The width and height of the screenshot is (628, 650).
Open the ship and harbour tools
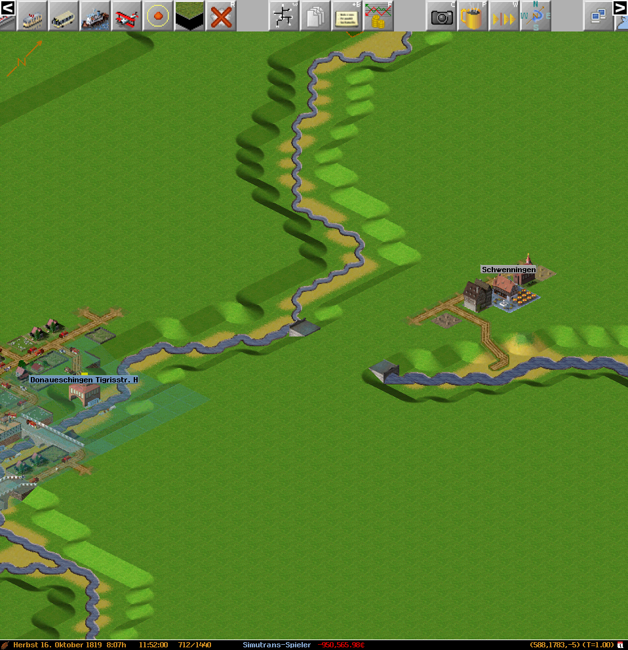[x=95, y=16]
